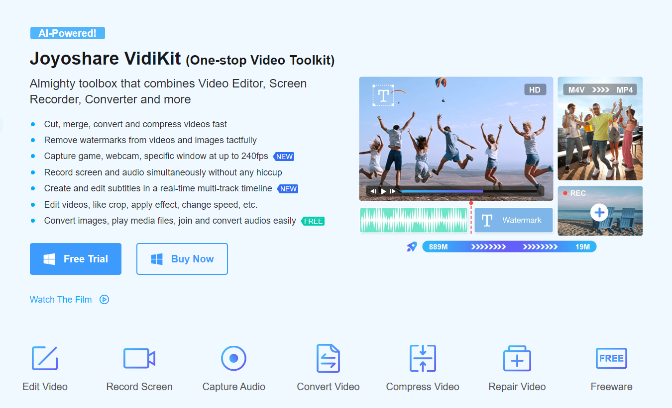This screenshot has width=672, height=408.
Task: Click the play circle icon beside Watch The Film
Action: coord(104,299)
